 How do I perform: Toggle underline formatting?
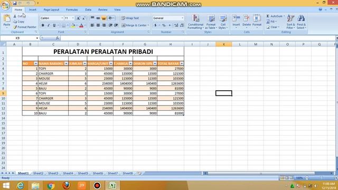(54, 25)
